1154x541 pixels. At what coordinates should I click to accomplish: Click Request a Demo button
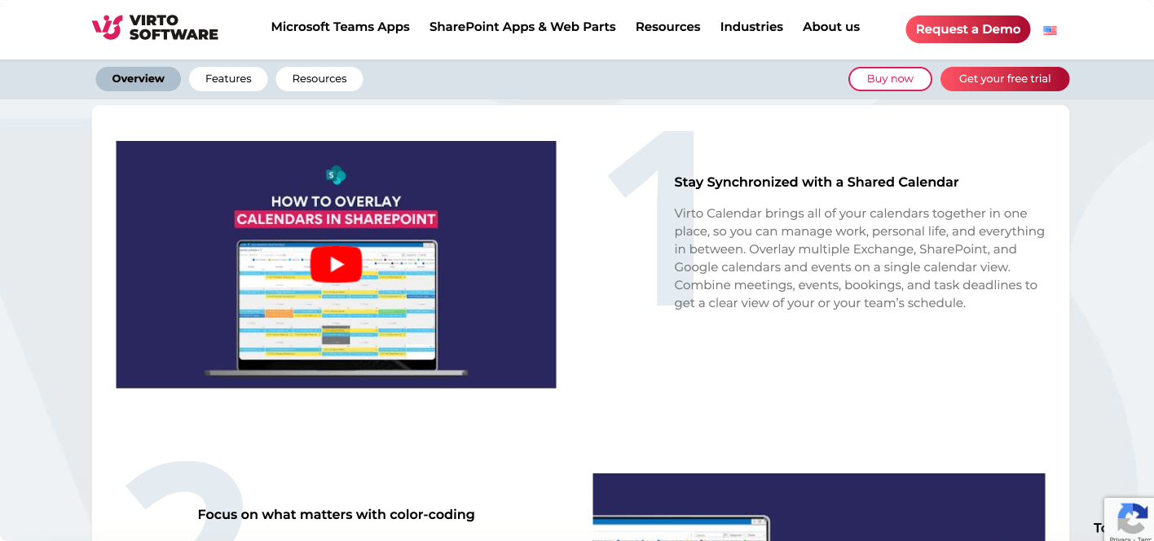click(x=968, y=29)
